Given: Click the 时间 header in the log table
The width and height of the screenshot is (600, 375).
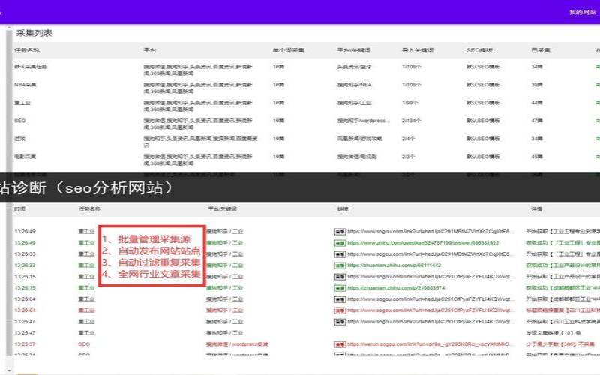Looking at the screenshot, I should coord(20,209).
